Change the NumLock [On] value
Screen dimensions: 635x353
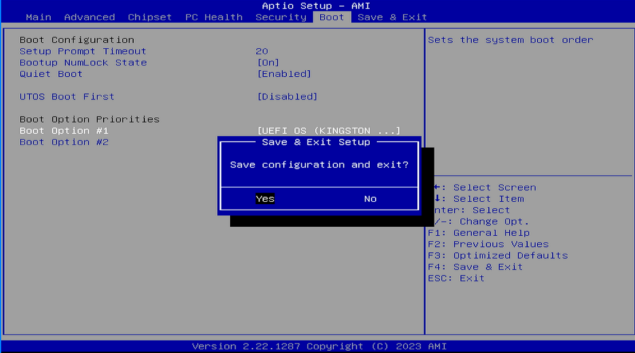point(268,63)
